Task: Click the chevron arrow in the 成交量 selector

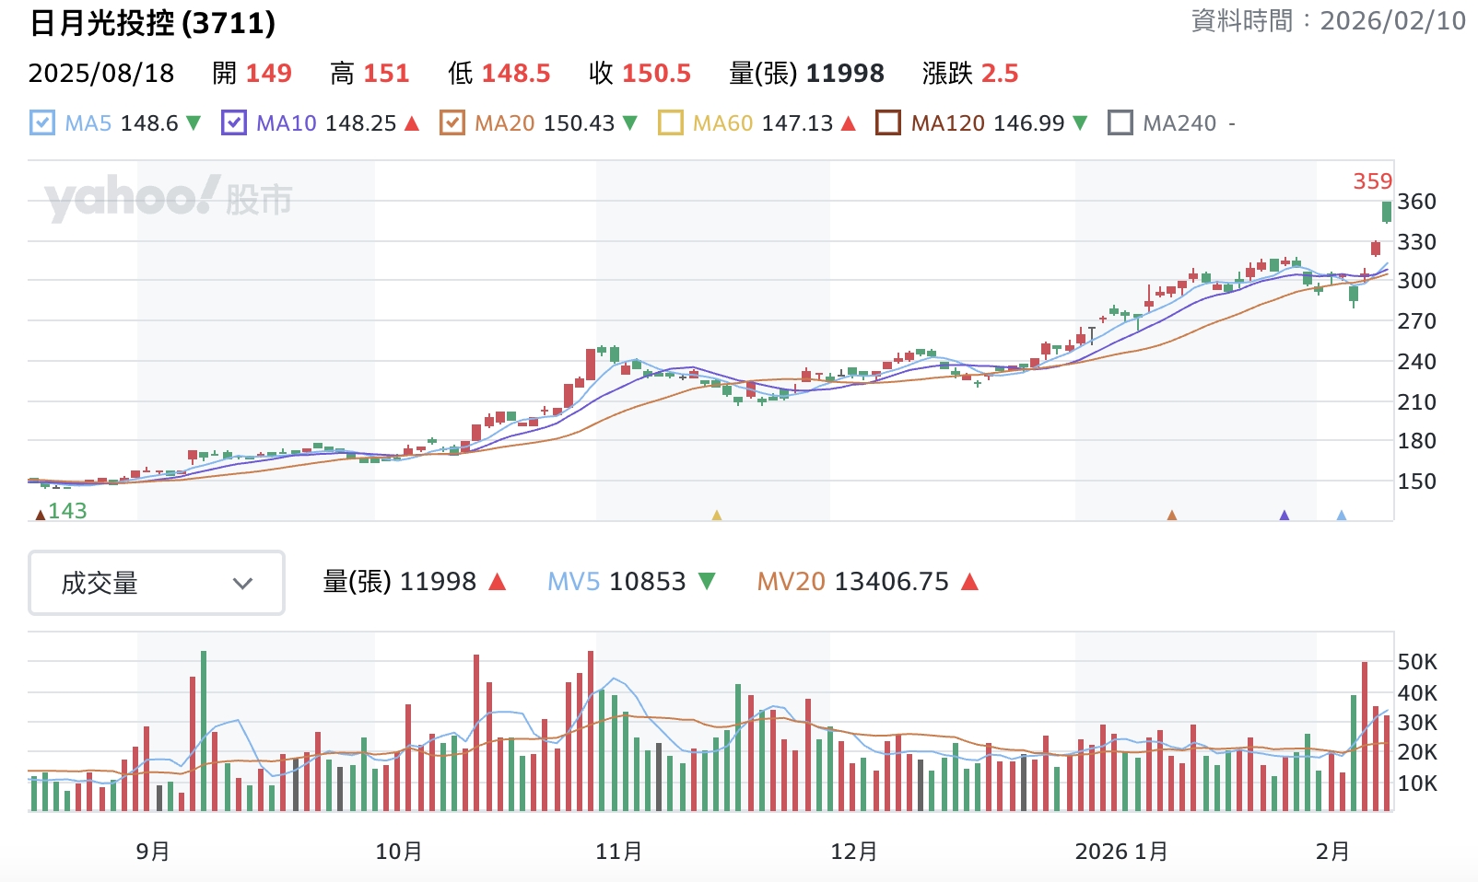Action: (242, 584)
